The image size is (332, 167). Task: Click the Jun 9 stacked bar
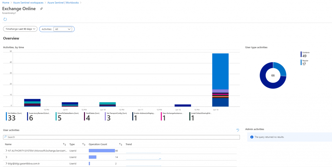point(70,105)
